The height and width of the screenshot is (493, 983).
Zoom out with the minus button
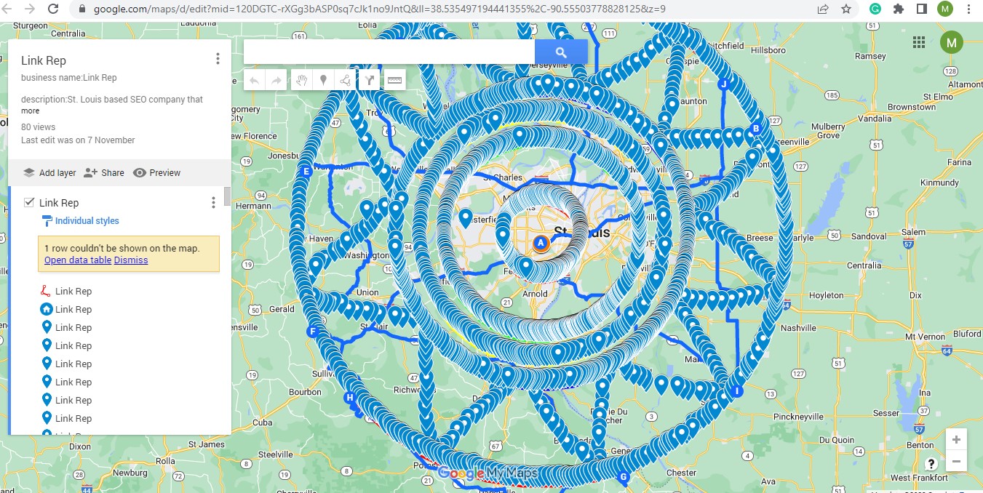coord(956,461)
